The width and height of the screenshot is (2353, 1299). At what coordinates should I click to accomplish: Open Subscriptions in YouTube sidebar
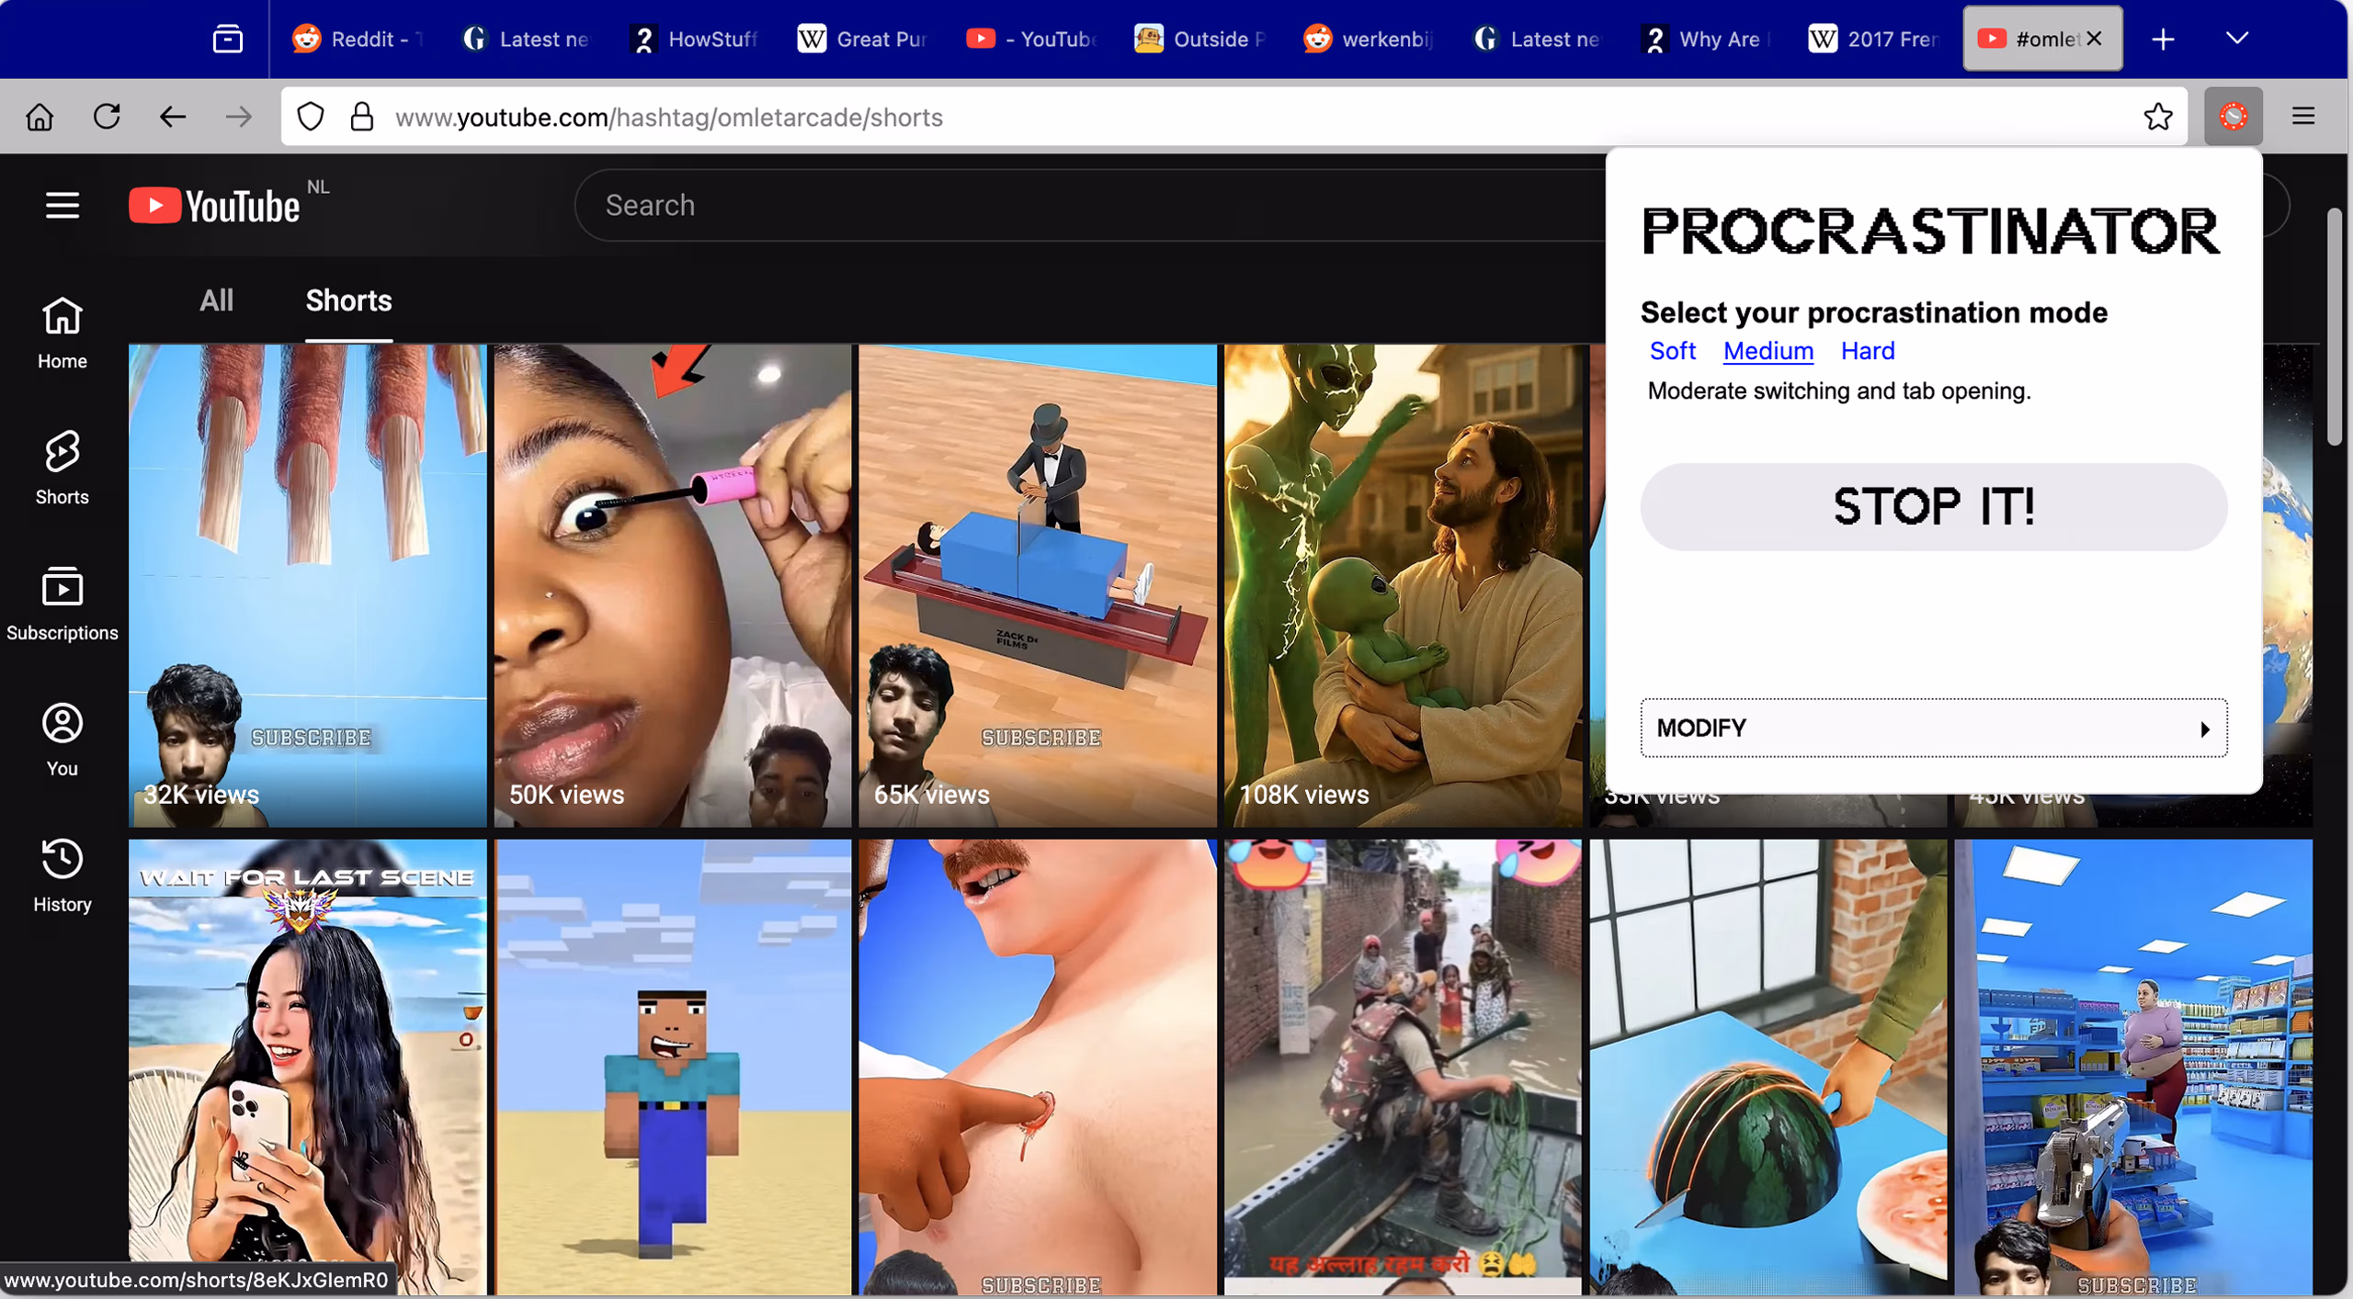click(x=62, y=603)
